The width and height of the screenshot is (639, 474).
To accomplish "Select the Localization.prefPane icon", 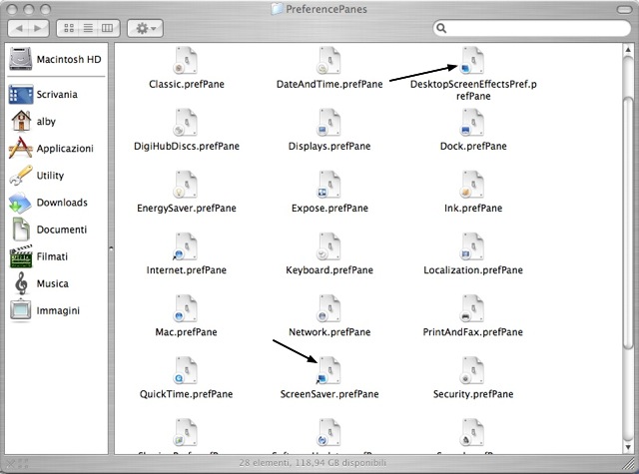I will coord(472,246).
